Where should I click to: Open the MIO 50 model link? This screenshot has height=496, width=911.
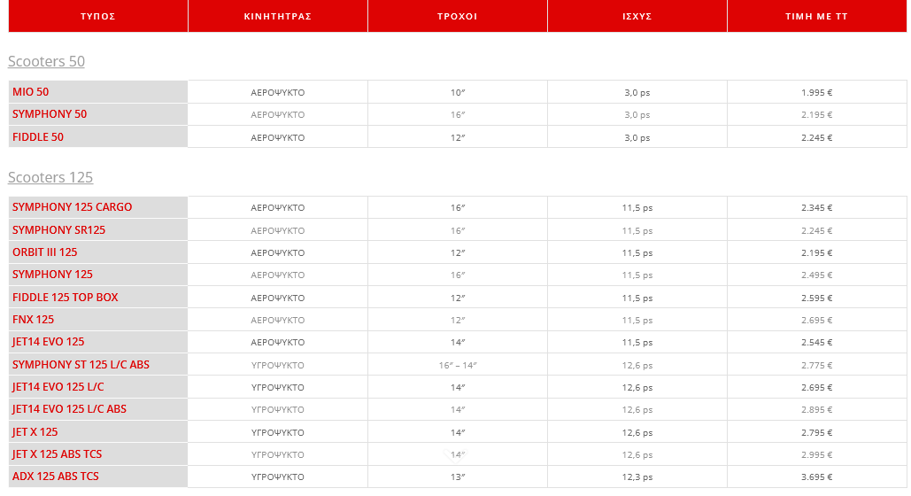pos(31,92)
